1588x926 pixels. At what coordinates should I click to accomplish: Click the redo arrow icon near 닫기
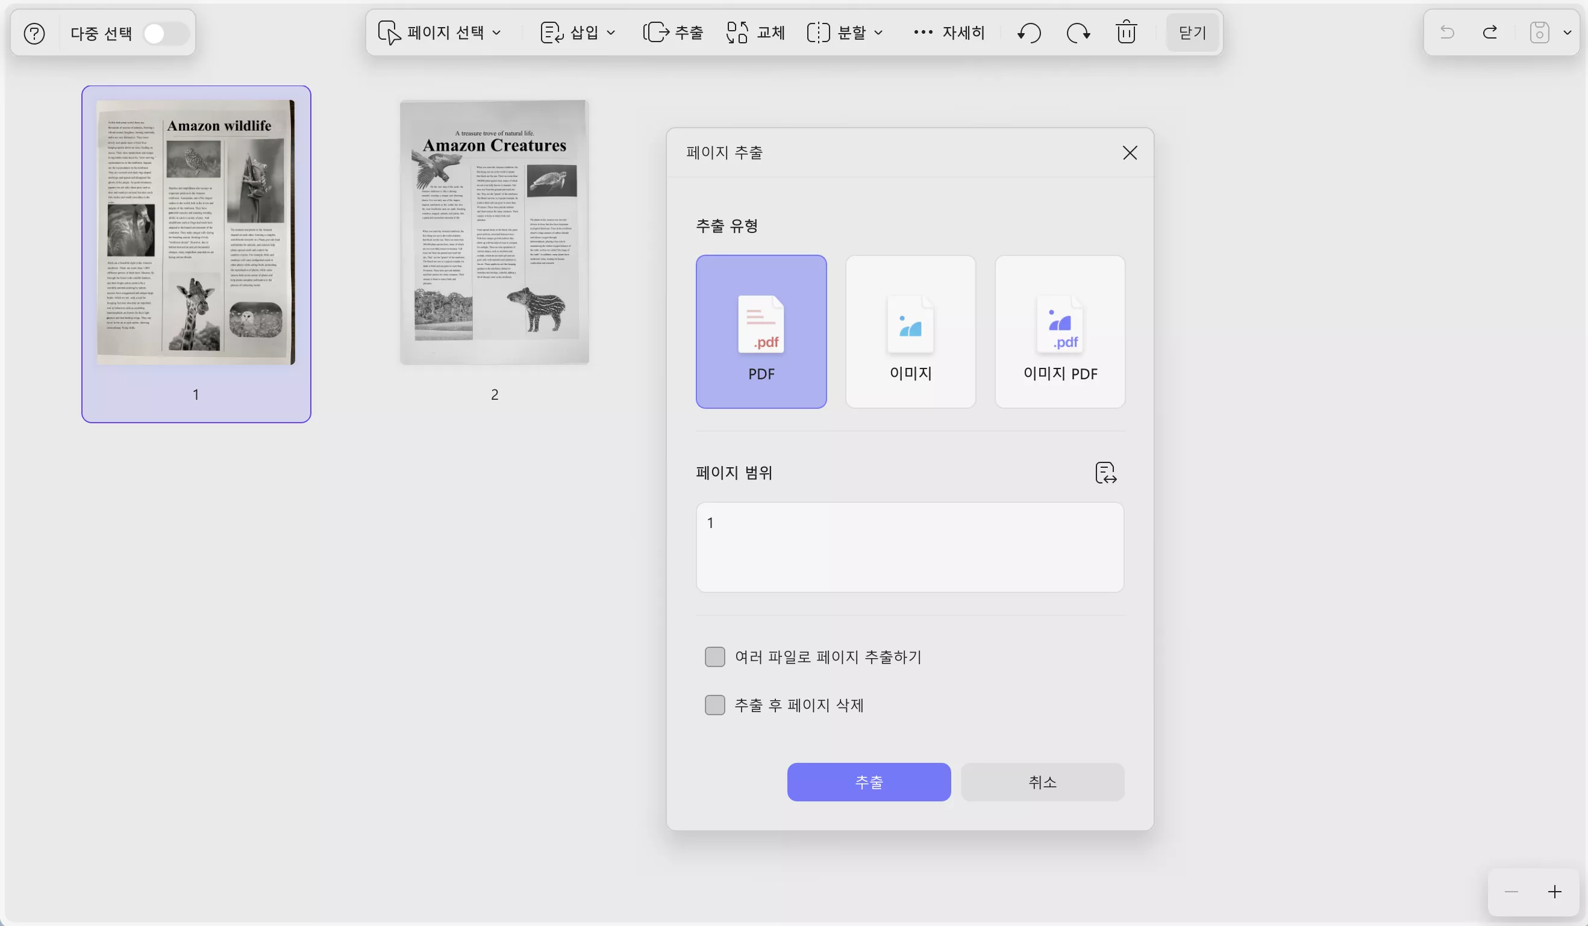(1078, 32)
